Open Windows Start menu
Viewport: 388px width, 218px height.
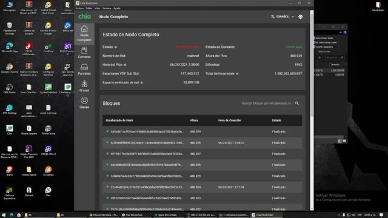(x=4, y=215)
